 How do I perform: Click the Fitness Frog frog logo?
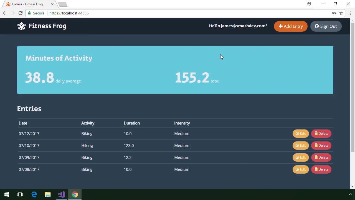point(22,26)
